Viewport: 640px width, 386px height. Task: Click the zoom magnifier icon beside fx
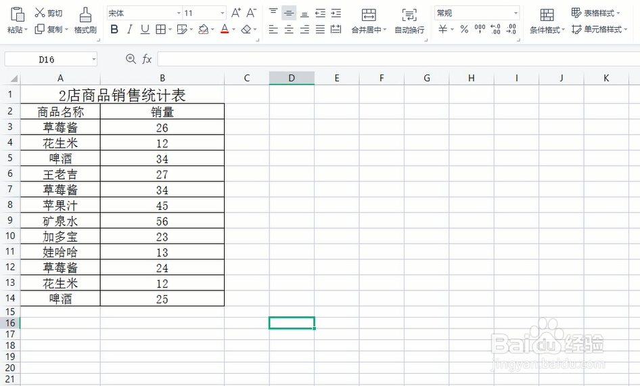(131, 59)
